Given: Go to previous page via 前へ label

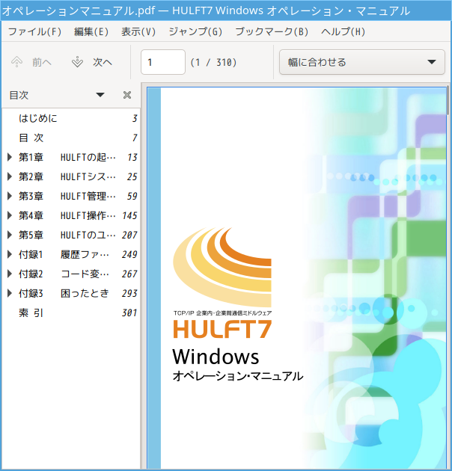Looking at the screenshot, I should point(42,62).
